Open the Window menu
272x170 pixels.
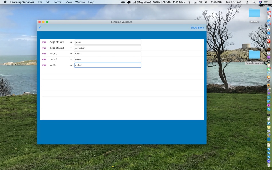80,2
